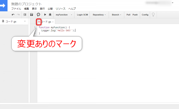Click the Config button
Screen dimensions: 179x109
pos(145,15)
